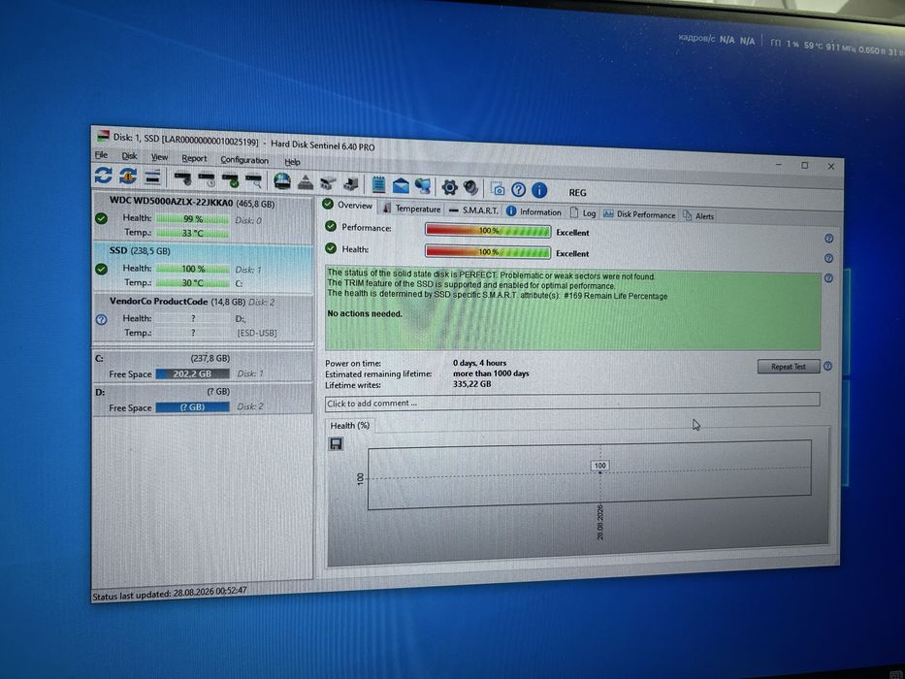
Task: Click the horizontal lines menu toolbar icon
Action: coord(152,177)
